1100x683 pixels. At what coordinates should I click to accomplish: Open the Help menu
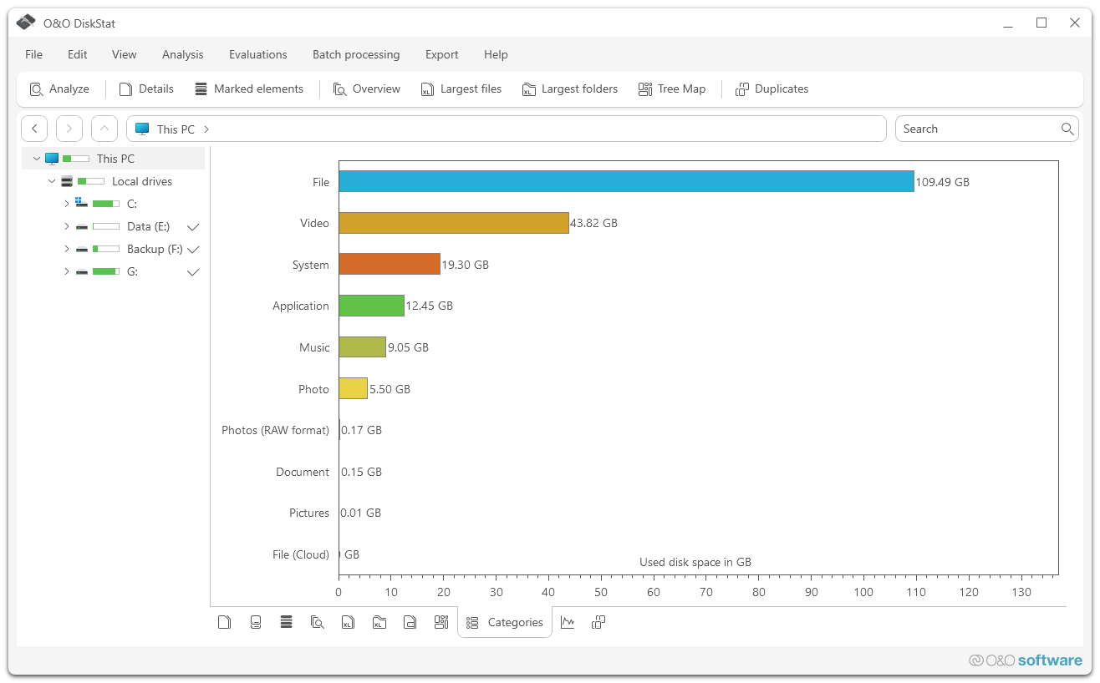coord(496,54)
